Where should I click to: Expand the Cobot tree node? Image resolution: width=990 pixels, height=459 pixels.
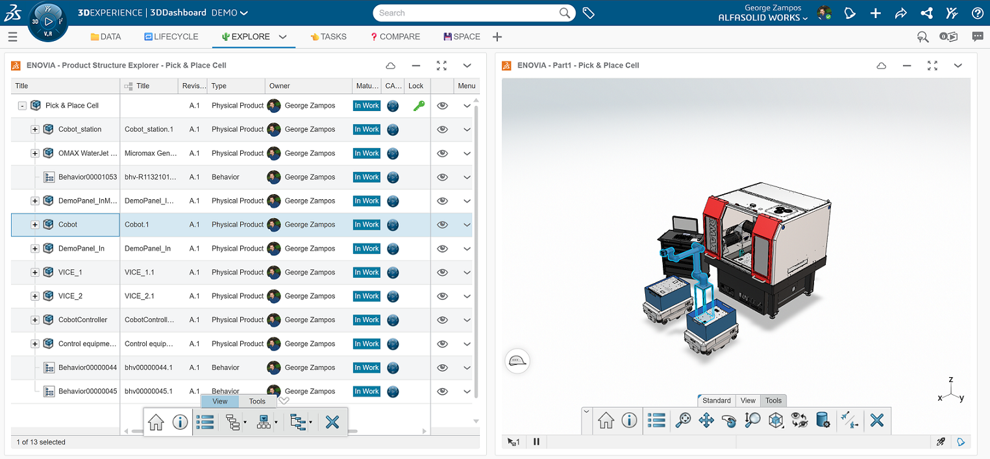pyautogui.click(x=35, y=225)
